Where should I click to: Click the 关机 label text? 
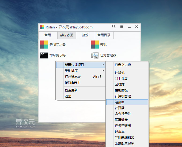(x=103, y=45)
